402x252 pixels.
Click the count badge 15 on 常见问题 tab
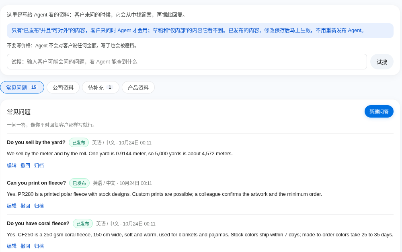34,87
